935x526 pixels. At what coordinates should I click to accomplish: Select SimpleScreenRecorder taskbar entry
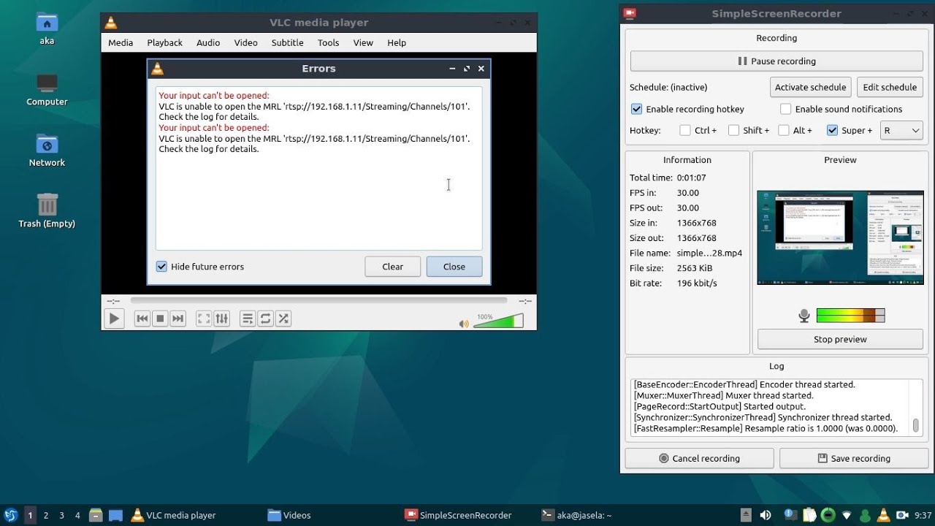tap(458, 515)
